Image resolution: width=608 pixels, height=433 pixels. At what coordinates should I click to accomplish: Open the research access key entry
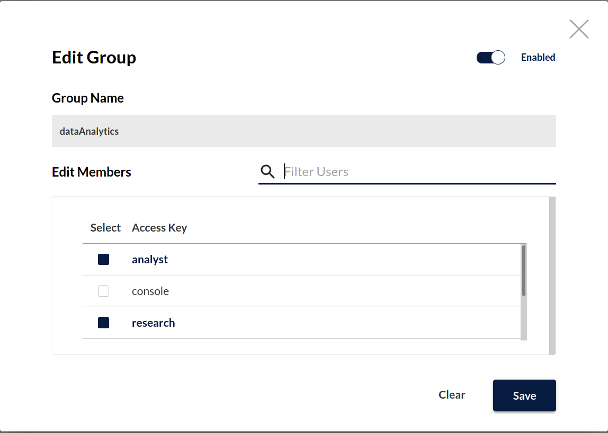pos(153,323)
